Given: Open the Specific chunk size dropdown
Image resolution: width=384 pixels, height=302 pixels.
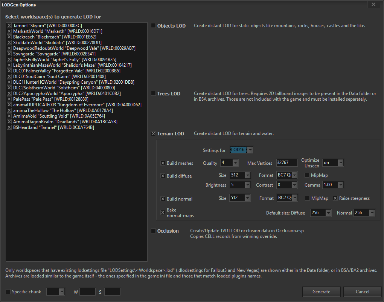Looking at the screenshot, I should click(x=56, y=292).
